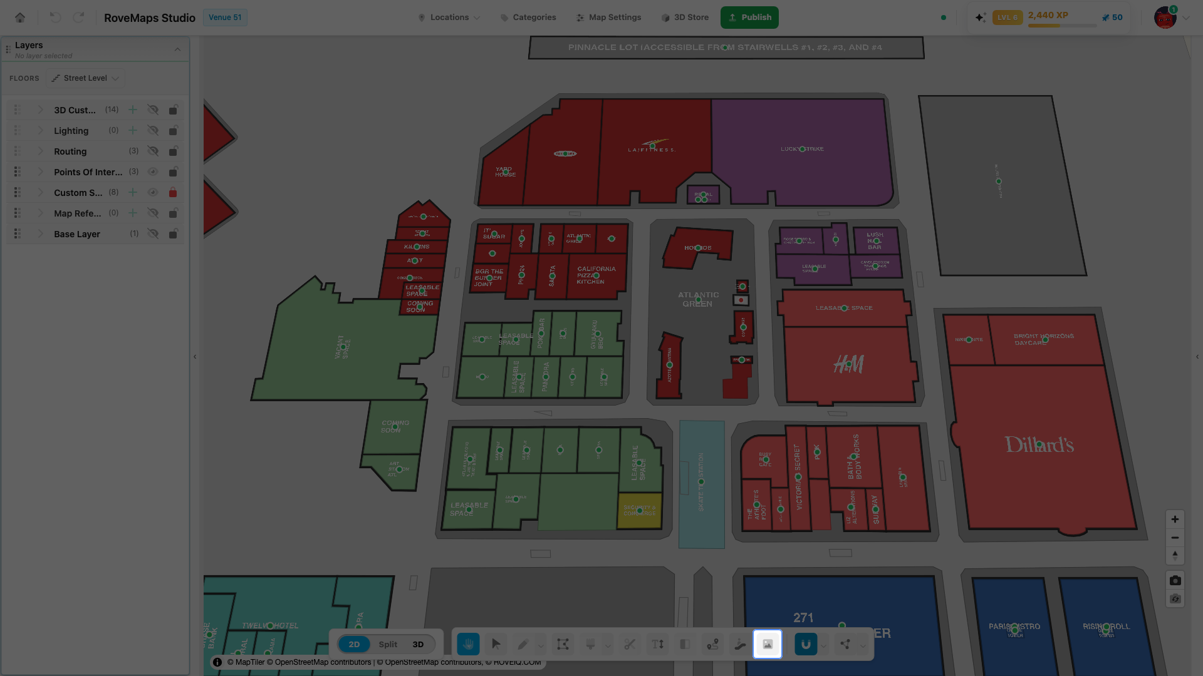Click the image insert tool
The height and width of the screenshot is (676, 1203).
point(768,644)
